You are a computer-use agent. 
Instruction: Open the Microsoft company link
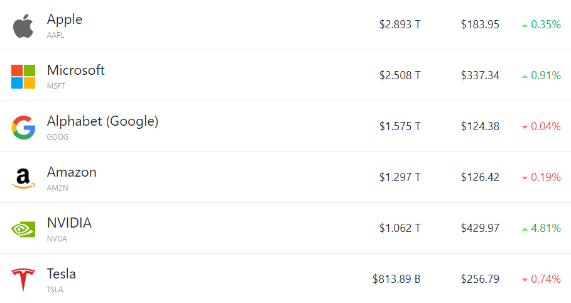pyautogui.click(x=76, y=70)
